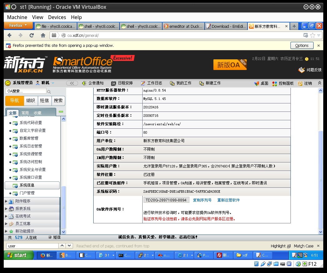Click the Windows start button
Image resolution: width=327 pixels, height=273 pixels.
pyautogui.click(x=18, y=255)
